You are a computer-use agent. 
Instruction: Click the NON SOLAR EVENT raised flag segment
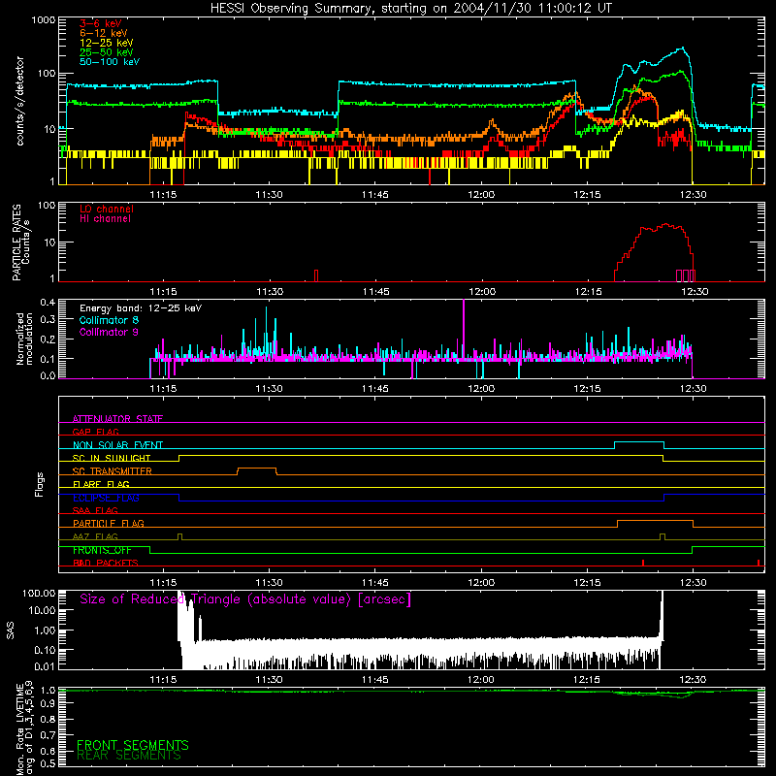click(x=639, y=442)
